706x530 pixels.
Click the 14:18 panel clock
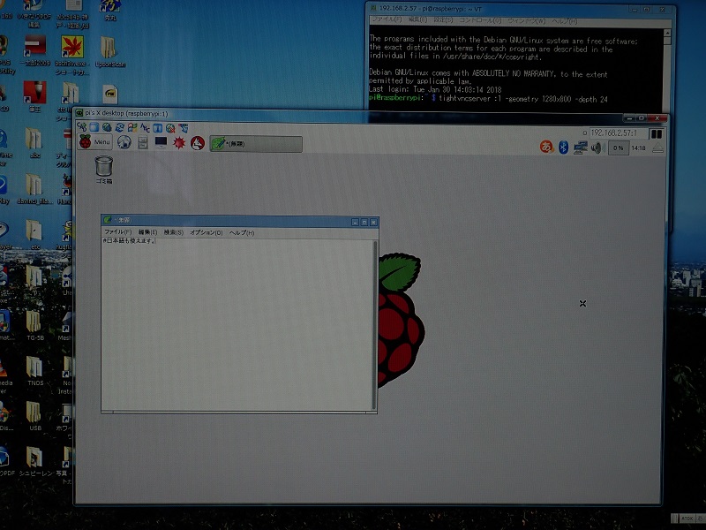coord(638,148)
